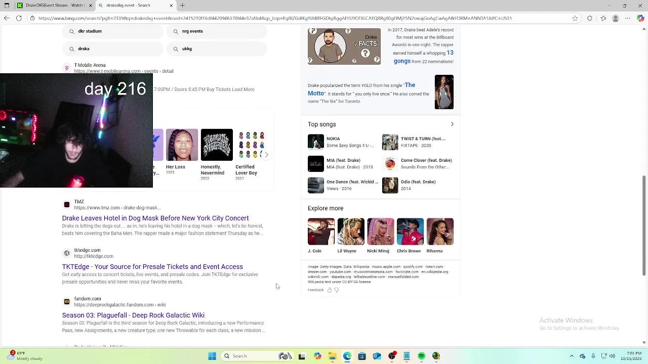Select related search 'ukkg'
The image size is (648, 364).
pos(216,49)
